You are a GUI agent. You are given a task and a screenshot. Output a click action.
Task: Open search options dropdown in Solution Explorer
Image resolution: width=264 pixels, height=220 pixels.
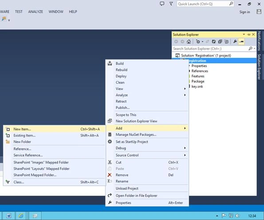pos(255,49)
